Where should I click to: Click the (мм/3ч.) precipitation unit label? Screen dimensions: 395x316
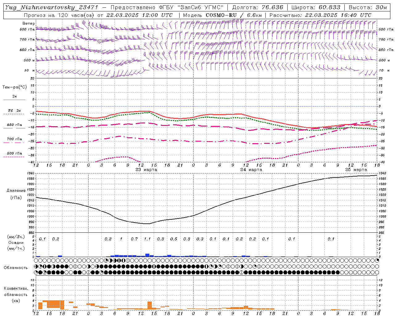coord(16,237)
